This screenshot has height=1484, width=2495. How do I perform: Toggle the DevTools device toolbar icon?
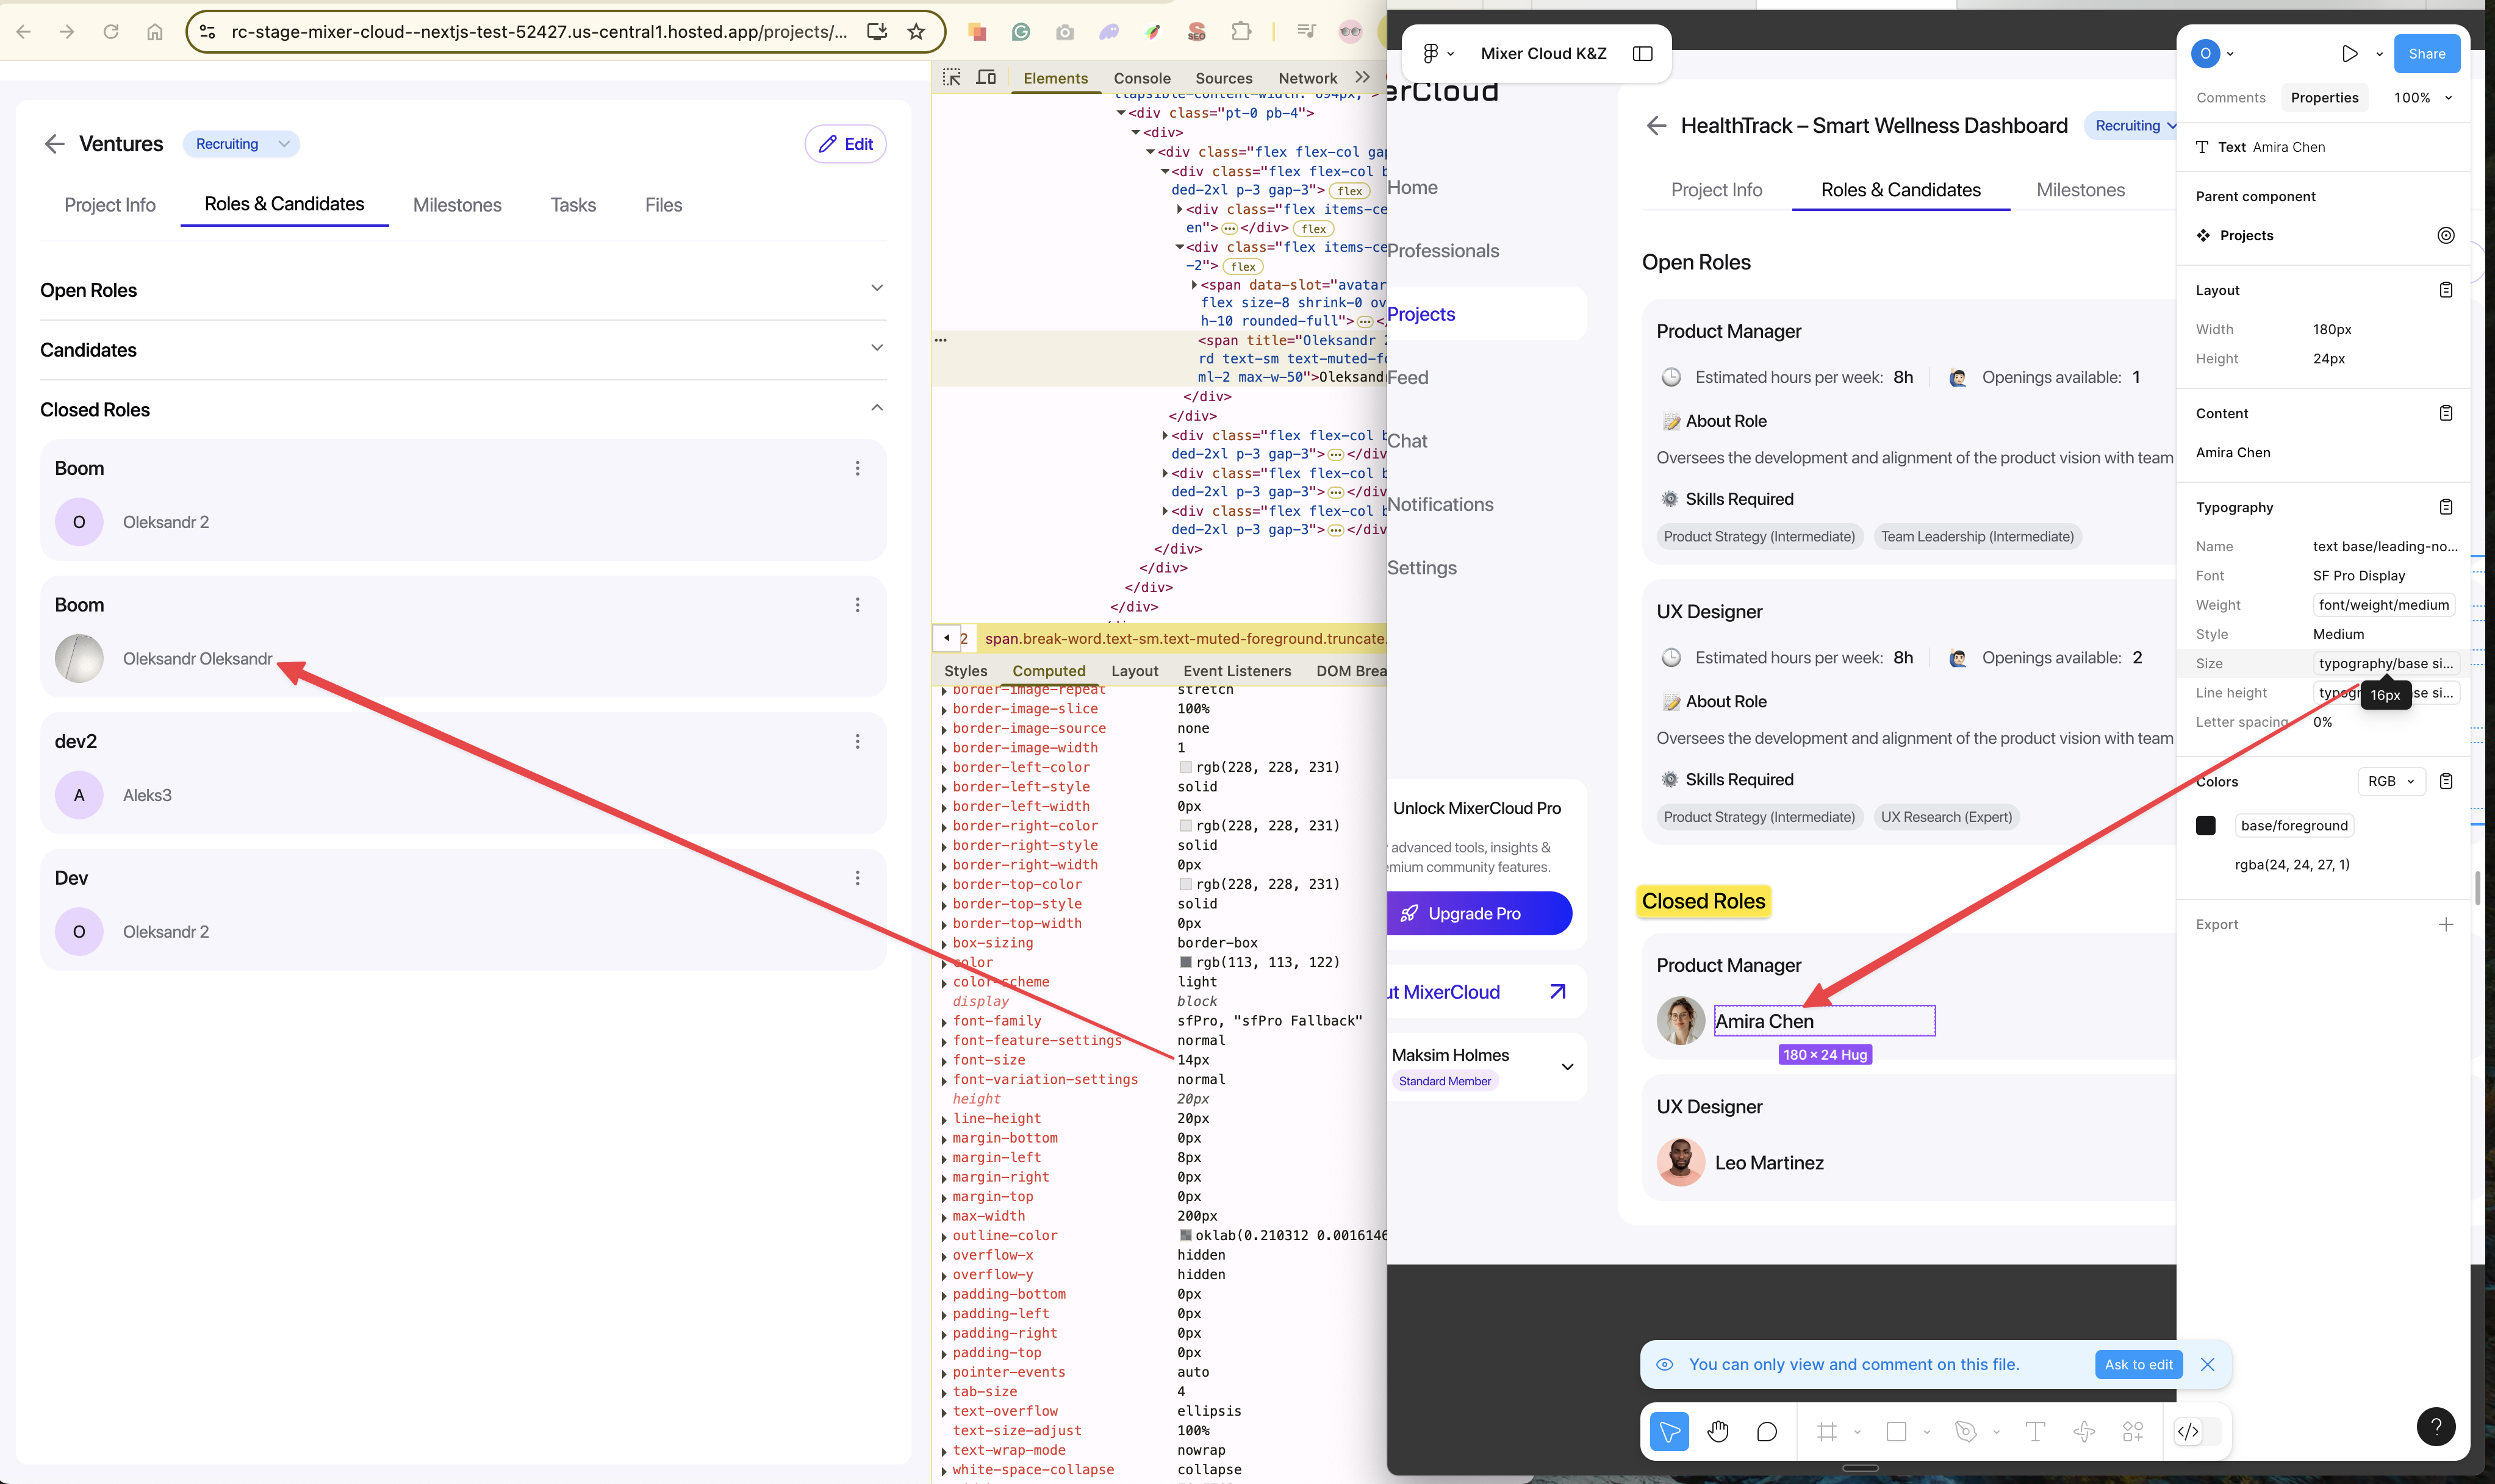[x=986, y=77]
